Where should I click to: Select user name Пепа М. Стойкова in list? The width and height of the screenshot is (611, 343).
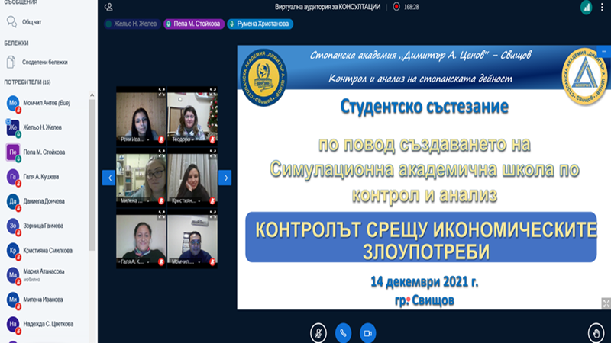[x=44, y=152]
